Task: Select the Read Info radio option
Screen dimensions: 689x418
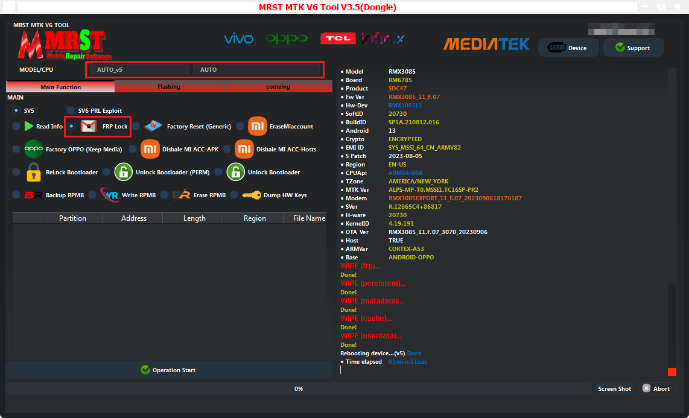Action: pos(16,127)
